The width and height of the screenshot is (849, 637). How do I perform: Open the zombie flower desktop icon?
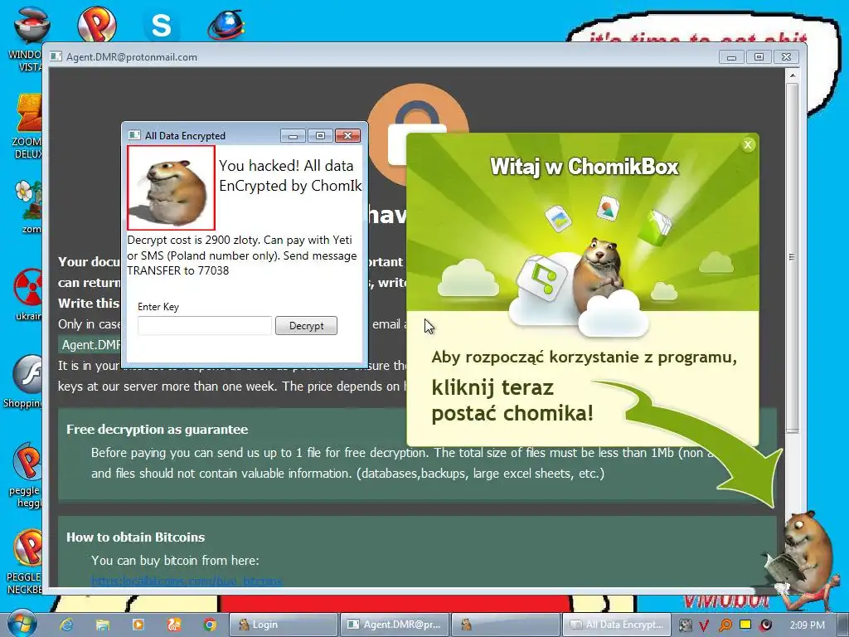click(x=28, y=207)
